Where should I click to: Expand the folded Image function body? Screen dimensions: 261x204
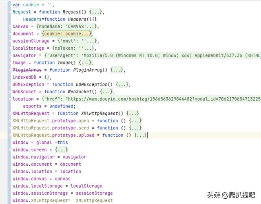[86, 63]
